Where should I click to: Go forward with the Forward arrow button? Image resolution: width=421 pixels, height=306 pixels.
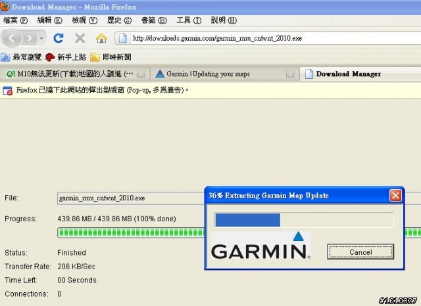click(30, 38)
